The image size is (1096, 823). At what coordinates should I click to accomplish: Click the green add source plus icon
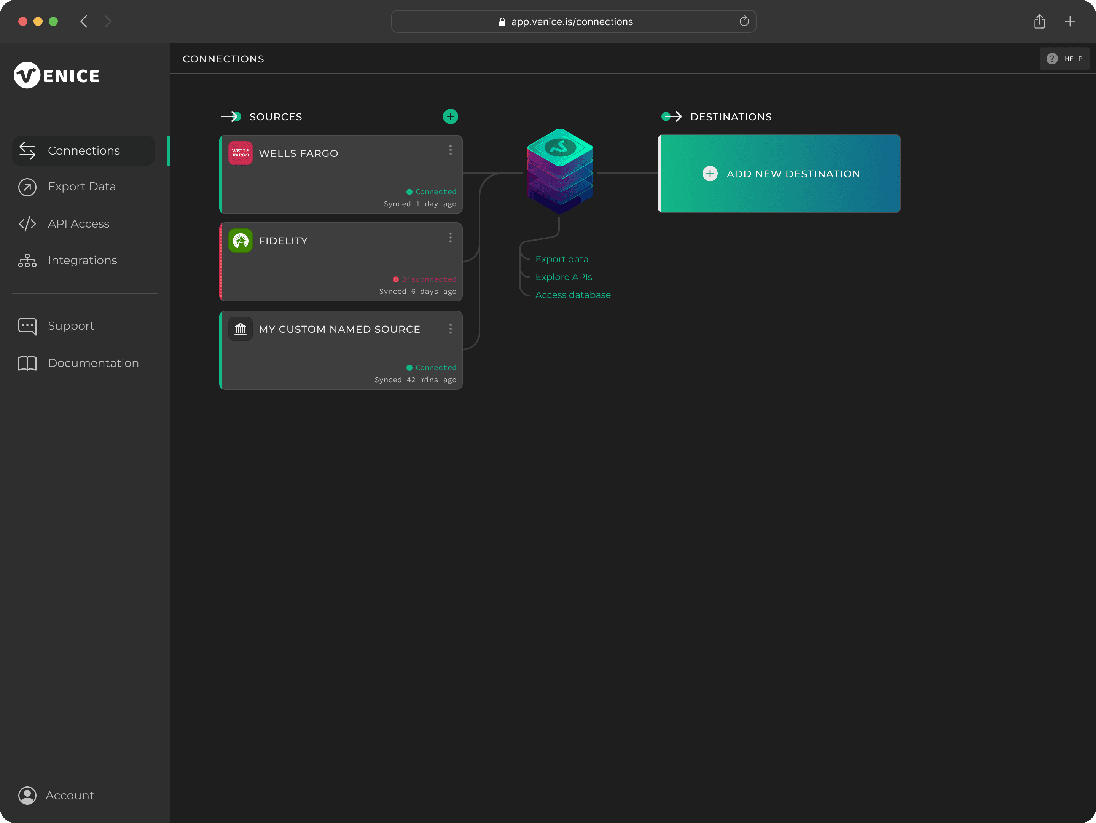pyautogui.click(x=450, y=116)
